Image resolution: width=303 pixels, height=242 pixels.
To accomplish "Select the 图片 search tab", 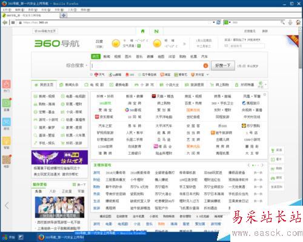I will [x=128, y=56].
